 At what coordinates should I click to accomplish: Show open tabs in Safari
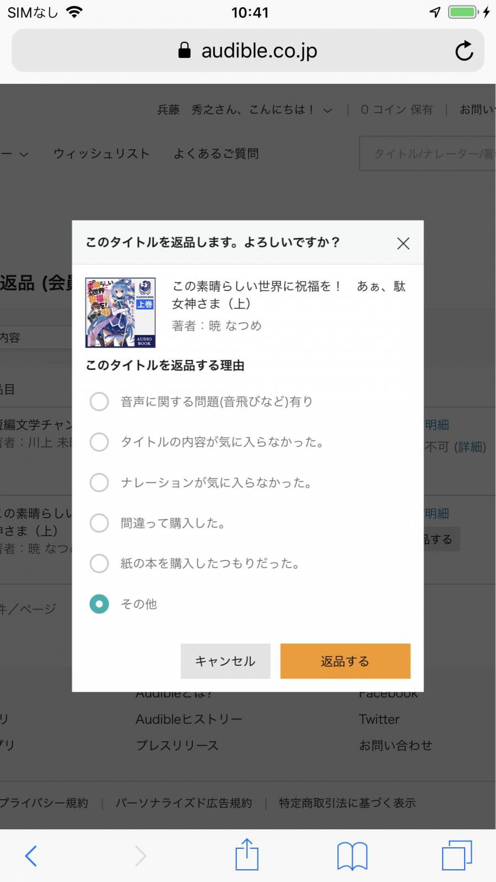(x=457, y=856)
